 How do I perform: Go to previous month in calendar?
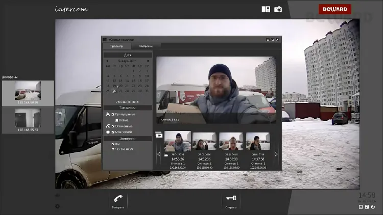[x=107, y=61]
